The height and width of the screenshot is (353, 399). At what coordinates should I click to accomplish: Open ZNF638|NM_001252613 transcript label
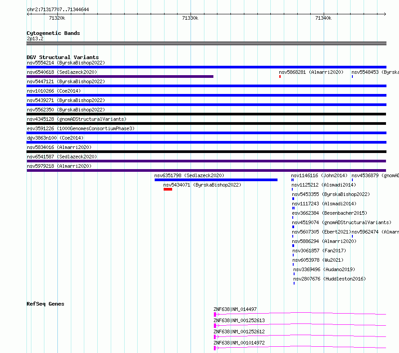pos(239,320)
